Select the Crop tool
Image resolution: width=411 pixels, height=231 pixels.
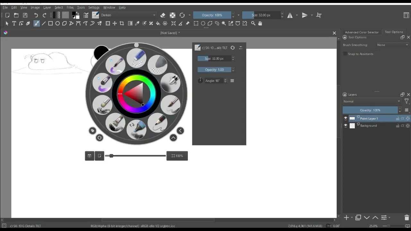click(x=122, y=23)
